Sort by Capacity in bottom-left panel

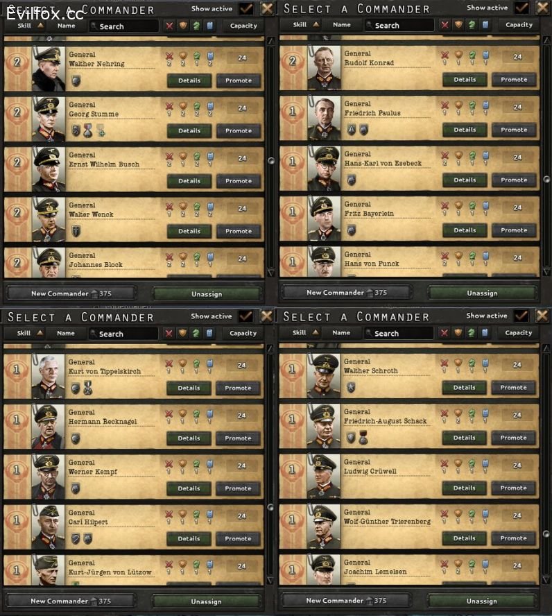pos(243,334)
